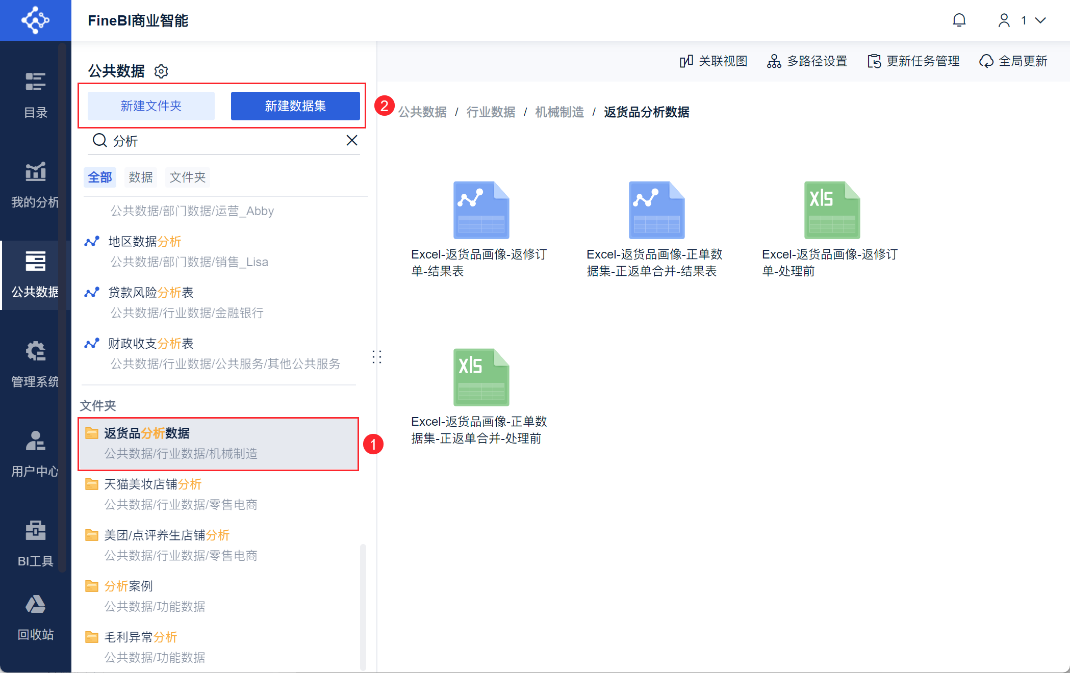The width and height of the screenshot is (1070, 673).
Task: Filter search results by 文件夹 tab
Action: pos(188,177)
